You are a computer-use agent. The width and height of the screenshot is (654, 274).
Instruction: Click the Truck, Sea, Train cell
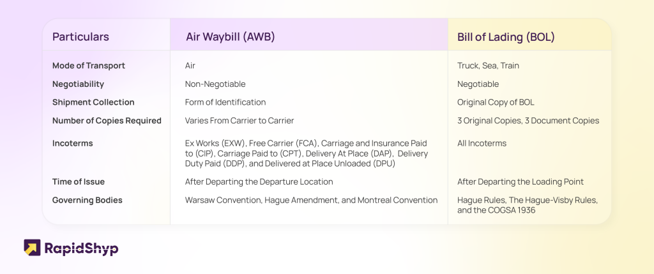(x=488, y=66)
